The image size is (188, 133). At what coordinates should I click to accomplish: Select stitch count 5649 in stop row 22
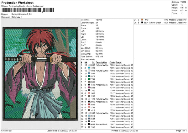(x=92, y=124)
